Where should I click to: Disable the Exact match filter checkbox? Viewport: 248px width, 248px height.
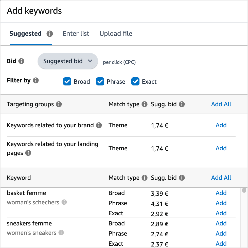[135, 82]
